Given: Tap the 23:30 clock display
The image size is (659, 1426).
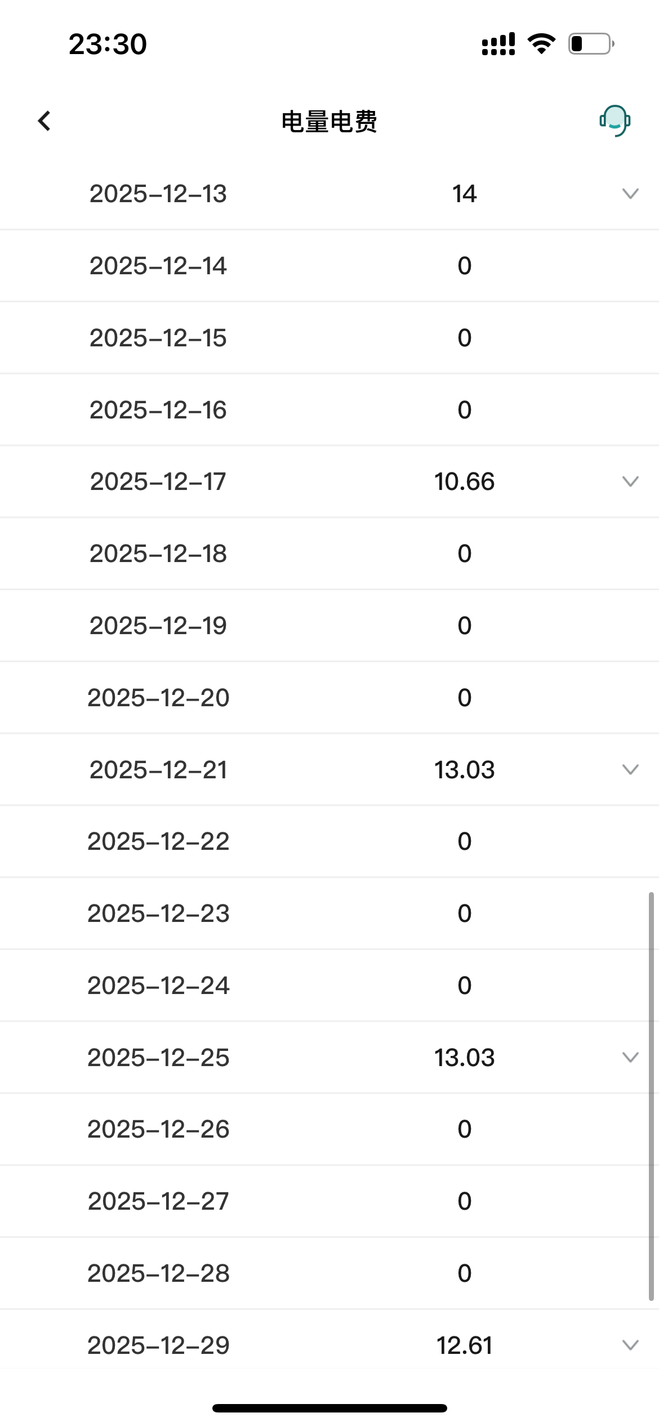Looking at the screenshot, I should coord(108,44).
